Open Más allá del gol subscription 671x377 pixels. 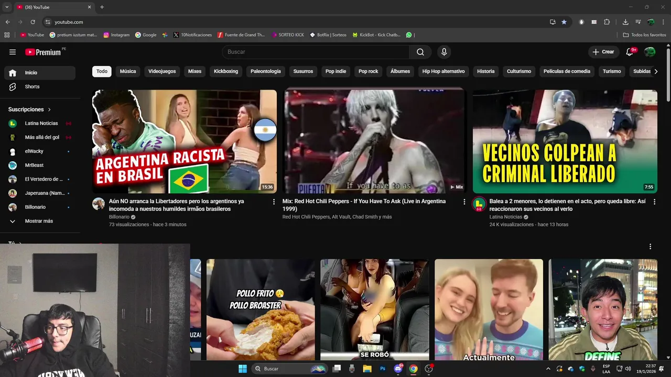click(40, 137)
